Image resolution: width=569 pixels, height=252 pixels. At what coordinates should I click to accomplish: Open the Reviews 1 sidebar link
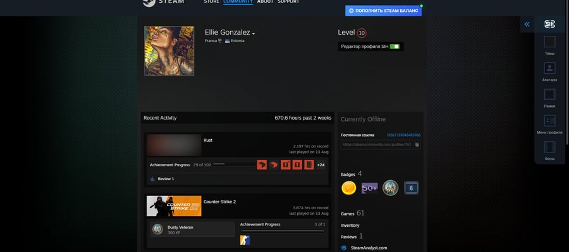click(352, 236)
